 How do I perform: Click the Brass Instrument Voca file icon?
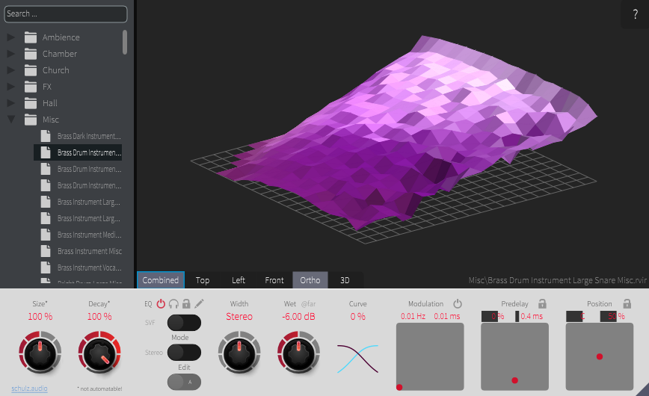46,267
